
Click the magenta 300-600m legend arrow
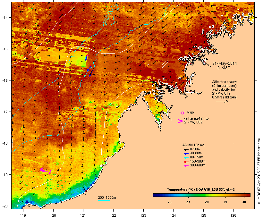(186, 166)
